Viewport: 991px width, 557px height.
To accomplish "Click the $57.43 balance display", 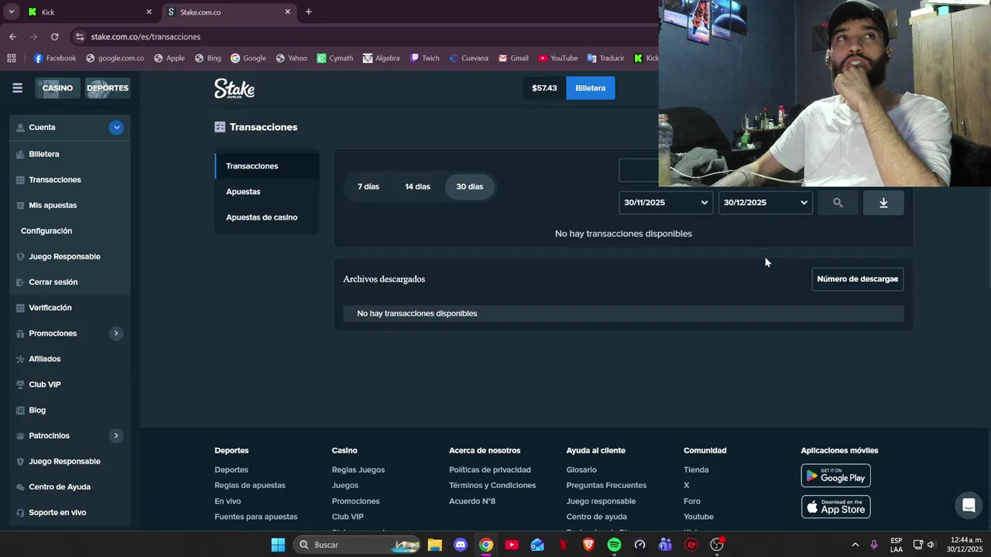I will coord(544,88).
